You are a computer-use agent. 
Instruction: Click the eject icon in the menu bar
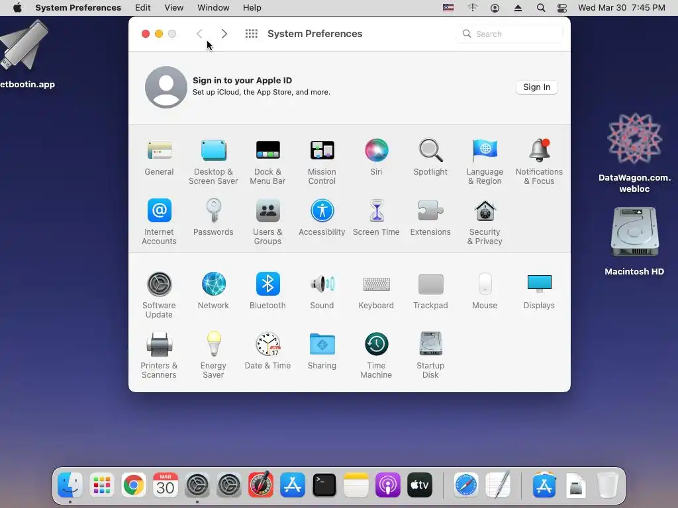tap(518, 8)
